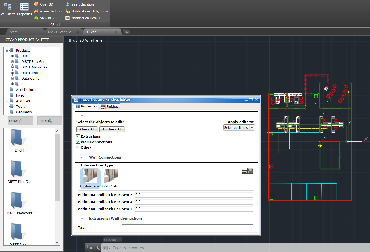Select Fixed in product tree
This screenshot has height=252, width=370.
point(20,95)
